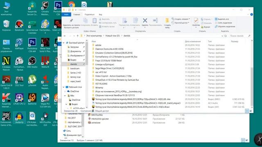The image size is (262, 147).
Task: Select the MKVToolNix GUI desktop icon
Action: 45,119
